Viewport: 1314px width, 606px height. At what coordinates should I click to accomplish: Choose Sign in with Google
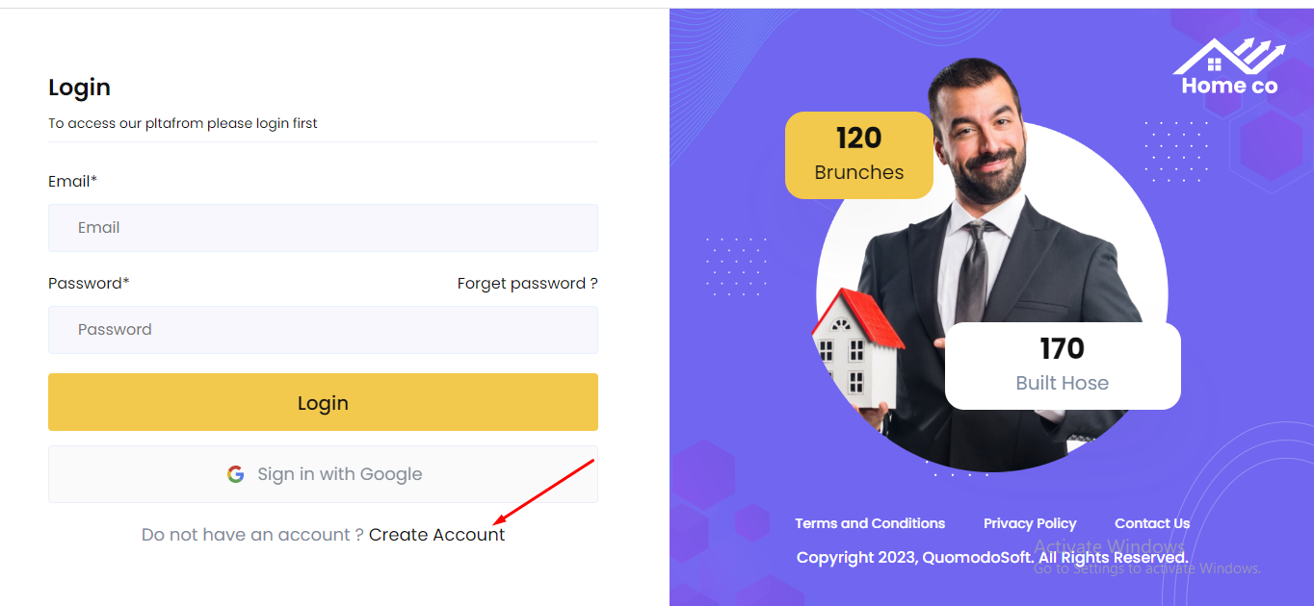(x=323, y=474)
